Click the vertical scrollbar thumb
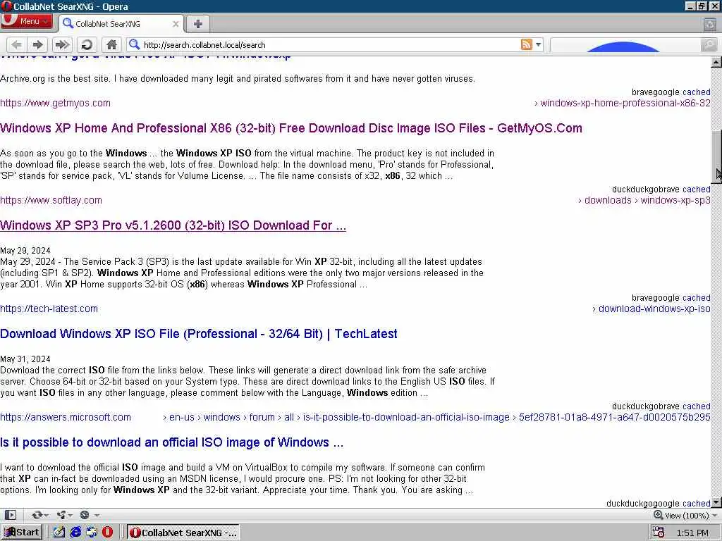Screen dimensions: 722x541 point(716,157)
